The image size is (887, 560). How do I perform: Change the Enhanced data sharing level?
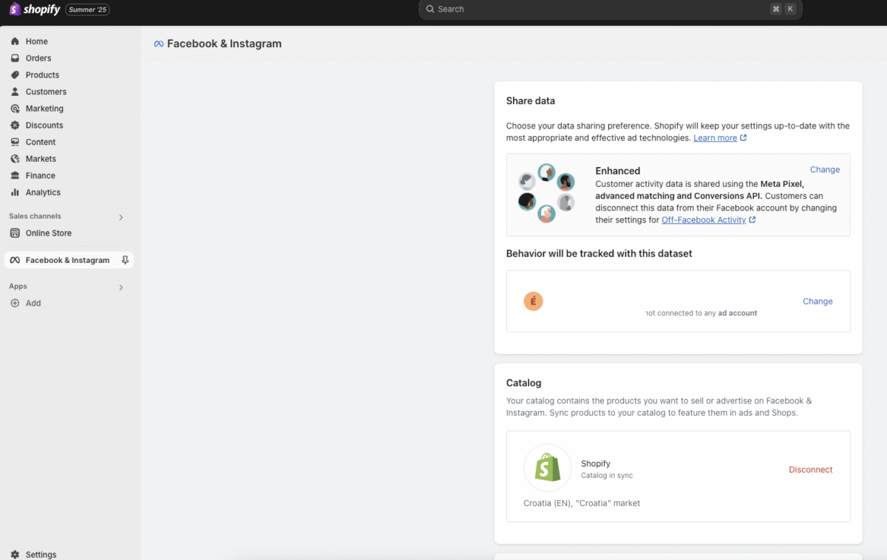(x=824, y=170)
